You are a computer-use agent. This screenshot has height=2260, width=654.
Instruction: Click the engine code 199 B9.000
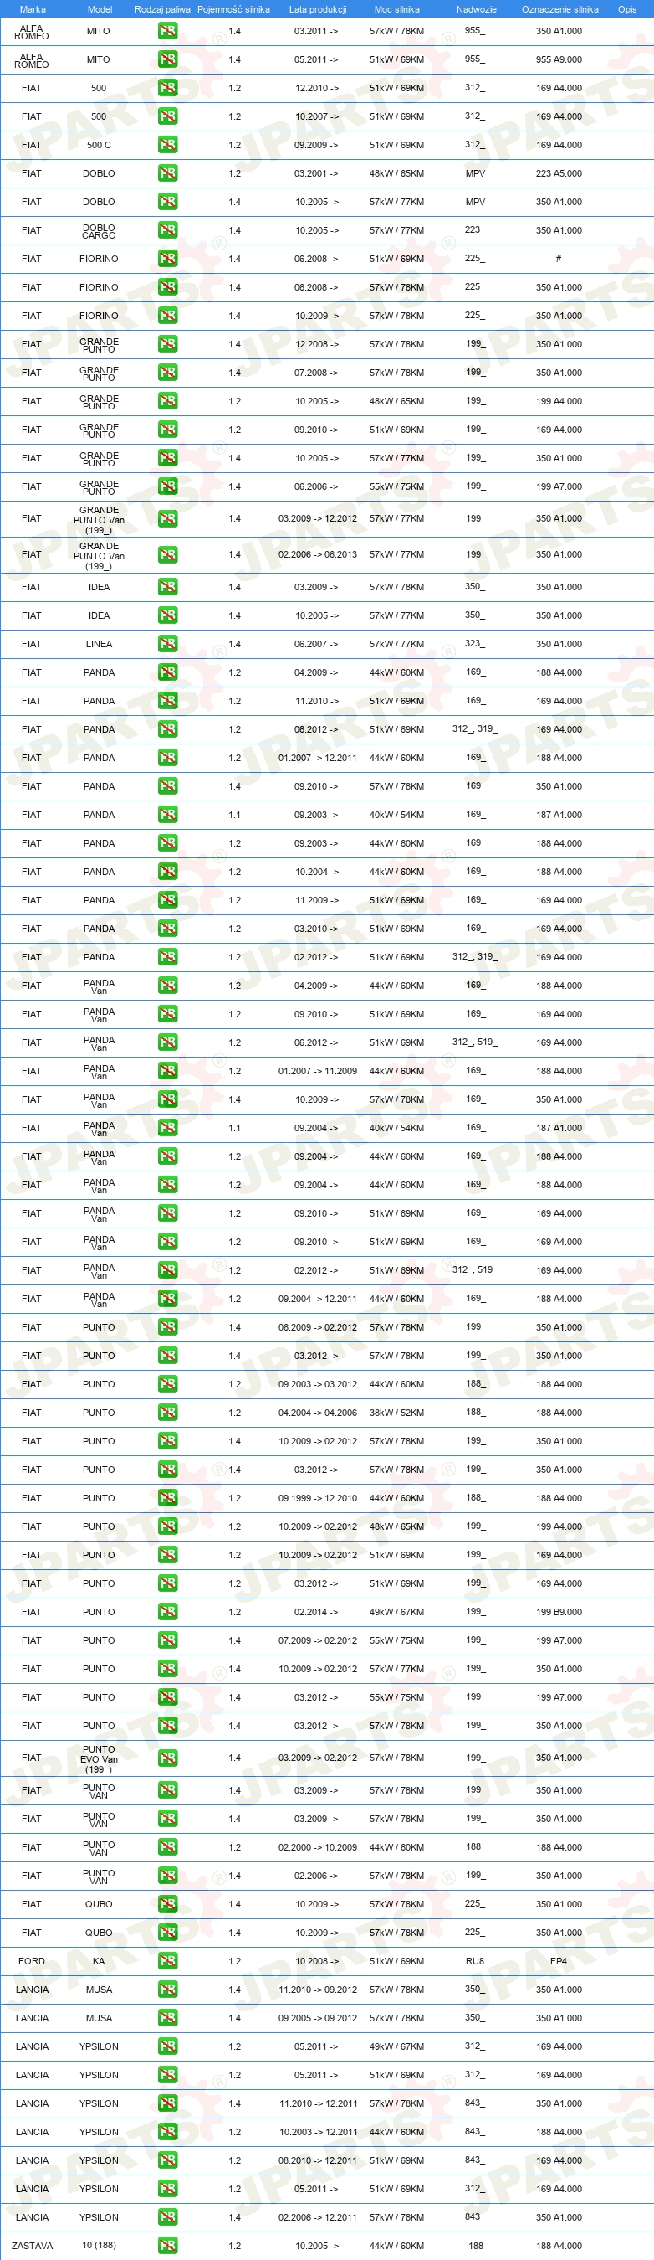[x=559, y=1612]
